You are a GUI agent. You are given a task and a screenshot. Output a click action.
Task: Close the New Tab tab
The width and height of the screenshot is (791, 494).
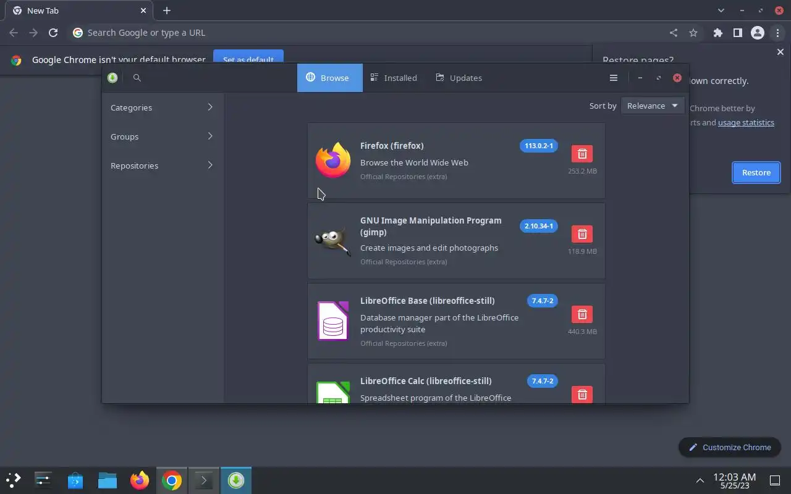pyautogui.click(x=144, y=10)
